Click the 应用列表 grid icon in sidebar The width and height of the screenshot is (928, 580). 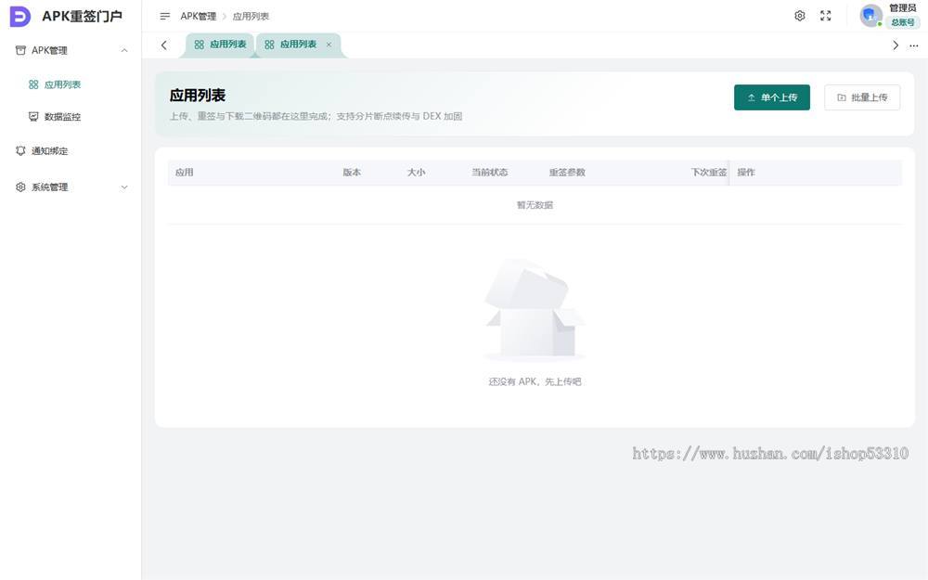click(33, 84)
